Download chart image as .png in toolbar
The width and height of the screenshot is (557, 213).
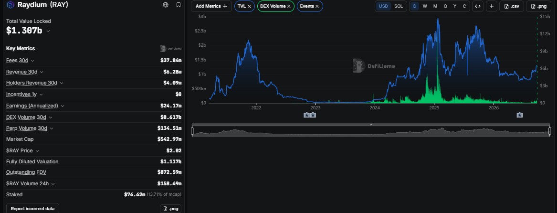[538, 6]
